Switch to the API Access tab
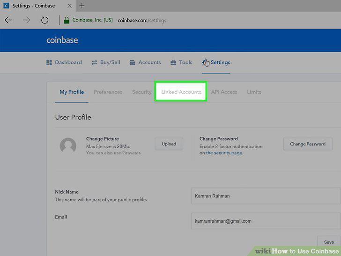 click(x=224, y=92)
